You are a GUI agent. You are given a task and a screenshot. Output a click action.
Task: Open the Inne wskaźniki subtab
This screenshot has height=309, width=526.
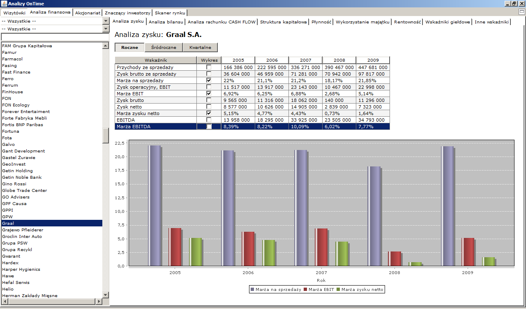pos(491,22)
